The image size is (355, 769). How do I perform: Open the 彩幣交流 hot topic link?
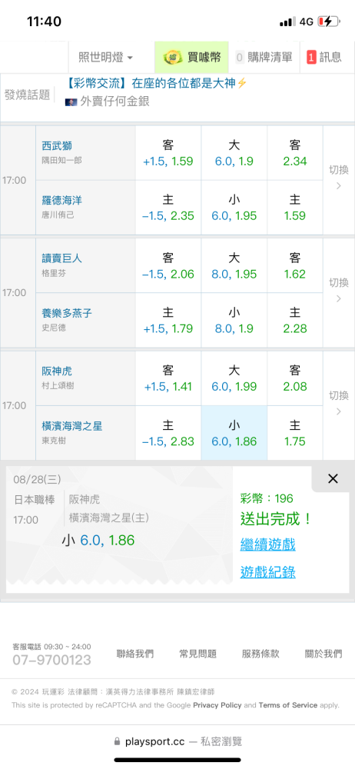point(157,83)
